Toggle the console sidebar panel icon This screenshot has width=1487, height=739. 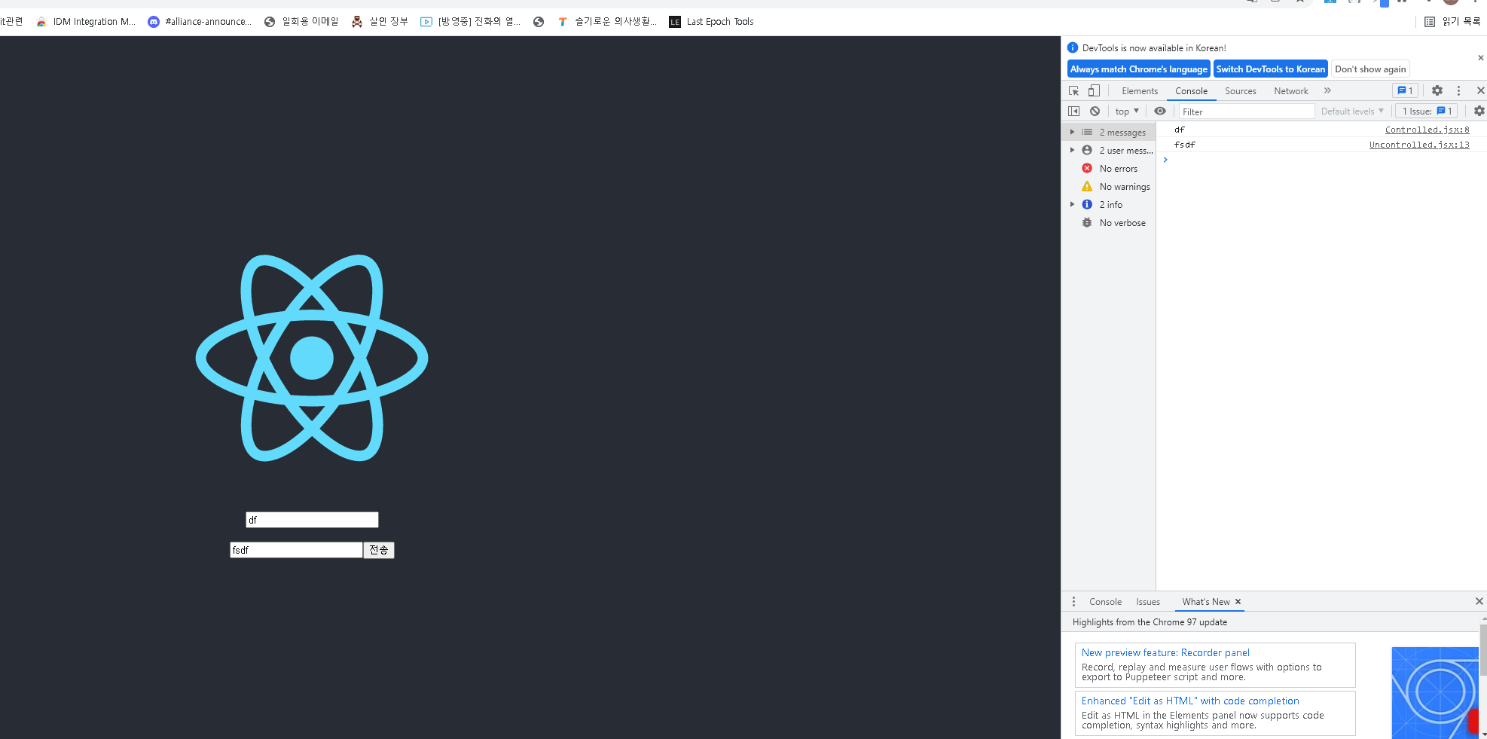(1073, 111)
